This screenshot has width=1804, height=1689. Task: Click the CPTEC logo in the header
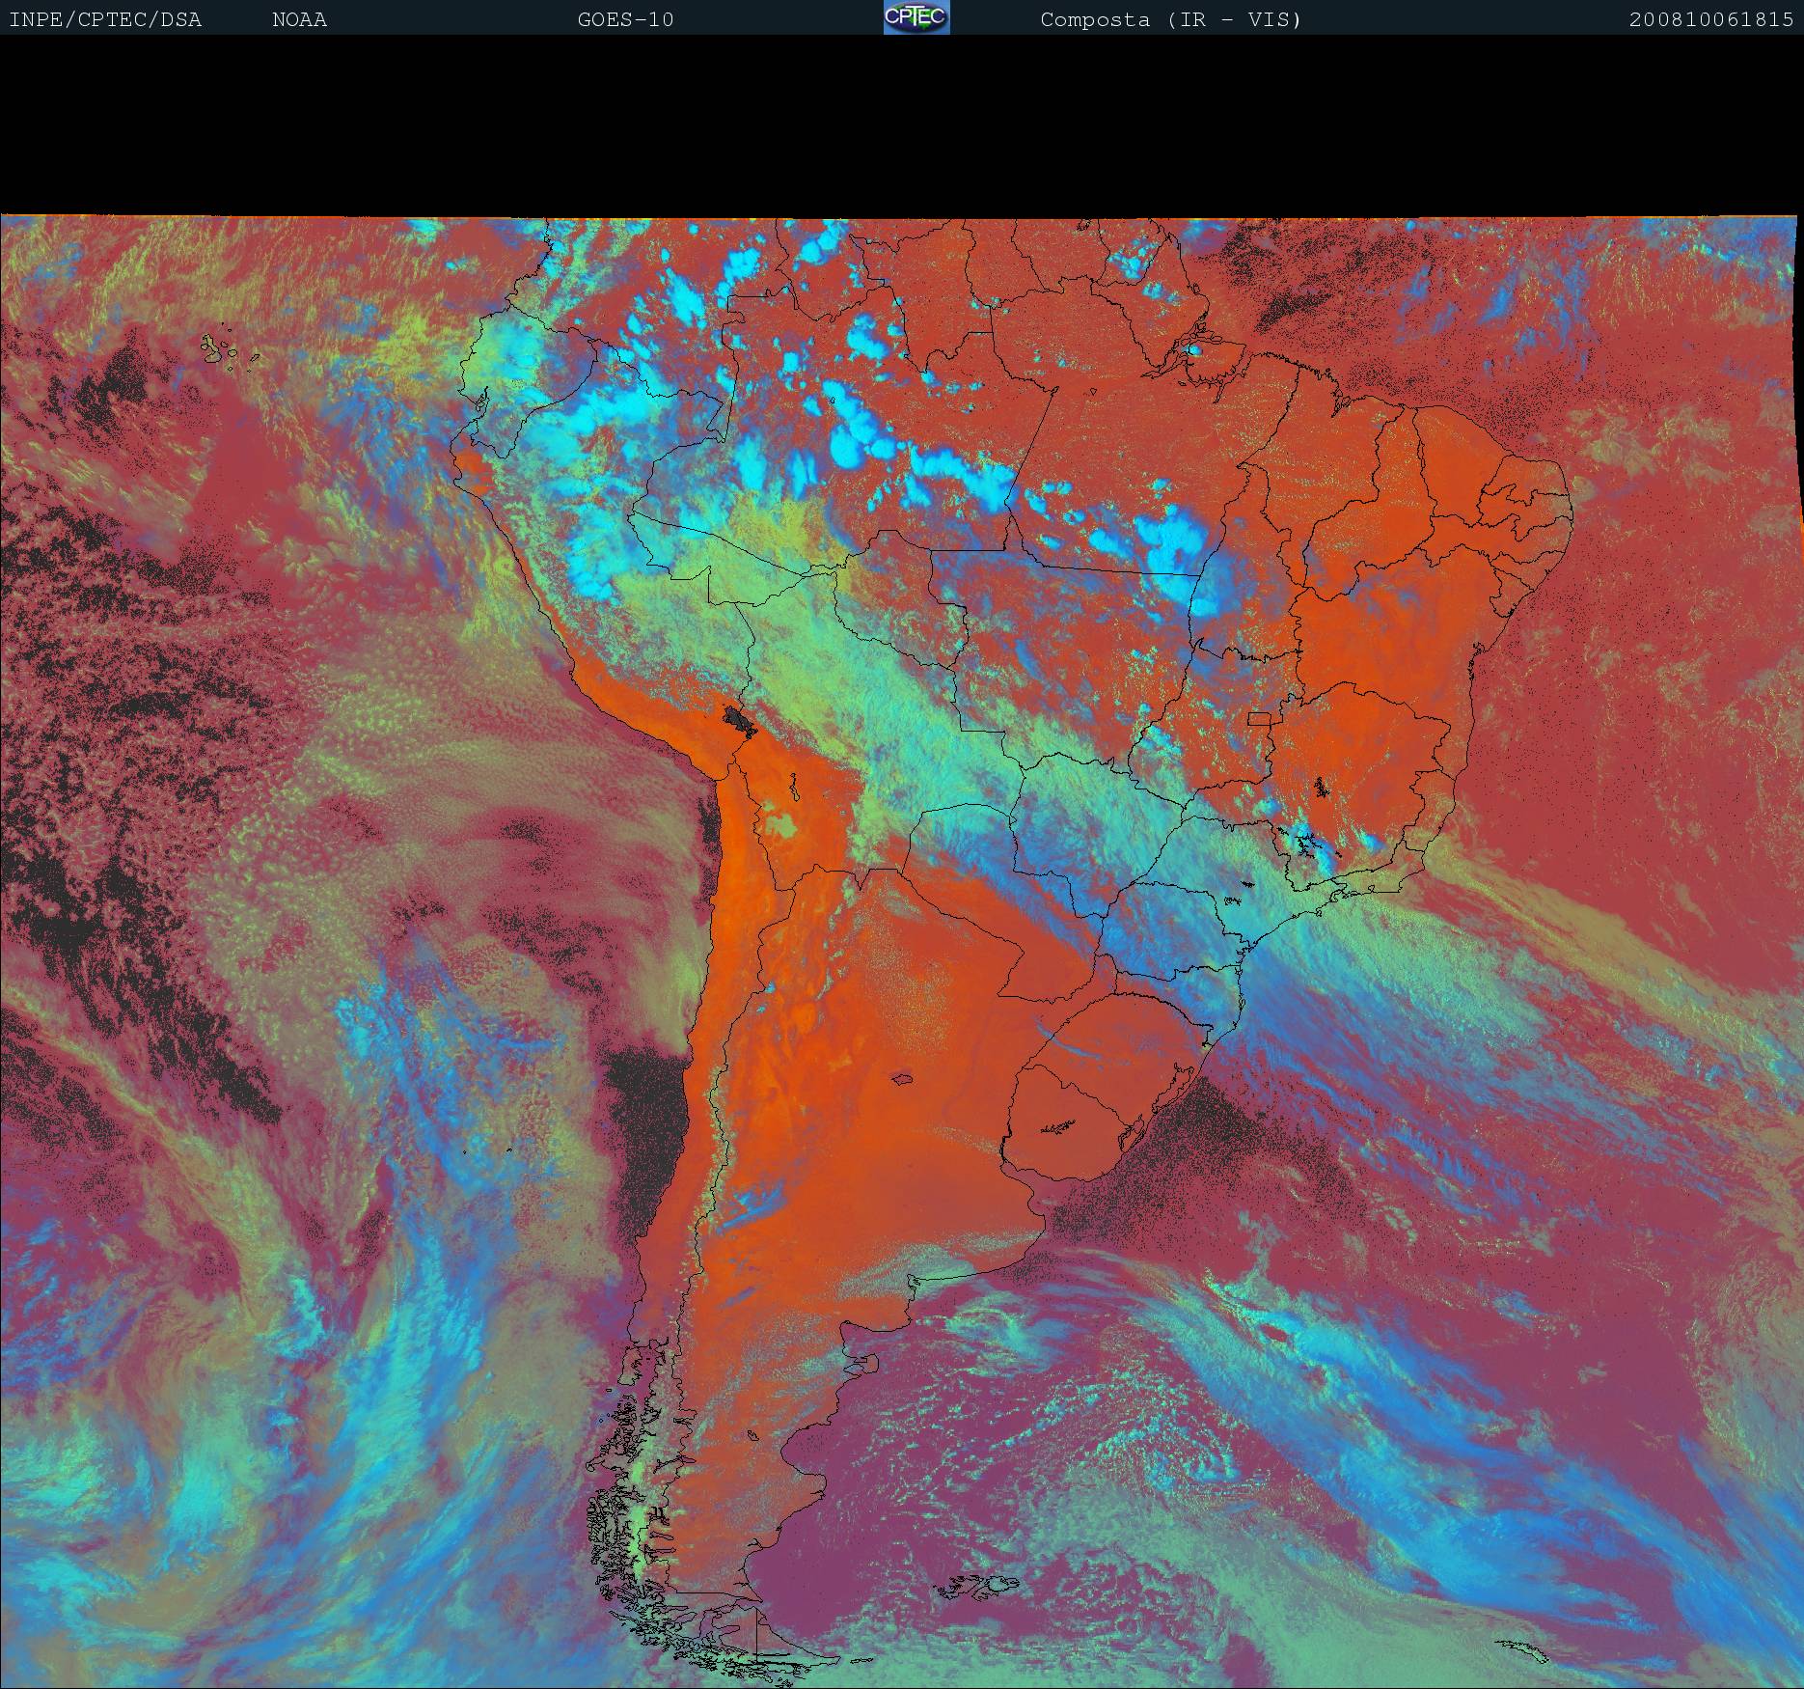pyautogui.click(x=916, y=17)
